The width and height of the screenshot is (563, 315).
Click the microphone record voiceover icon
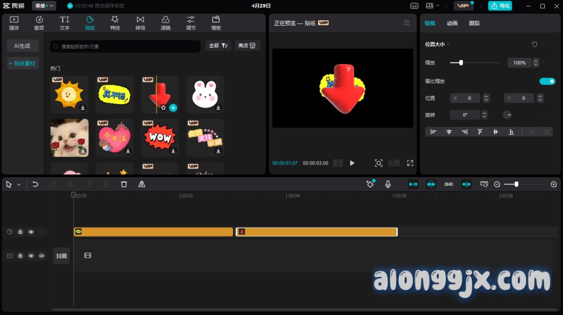click(388, 184)
